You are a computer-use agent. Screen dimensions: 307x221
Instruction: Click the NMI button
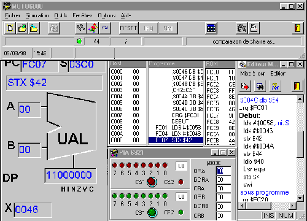point(168,28)
